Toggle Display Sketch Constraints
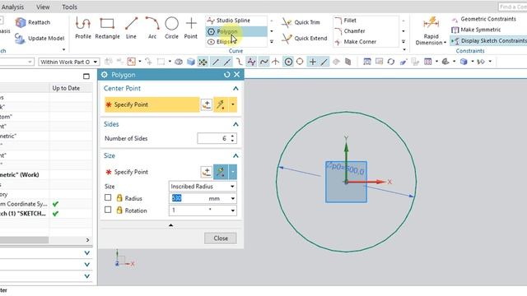527x296 pixels. click(x=488, y=40)
